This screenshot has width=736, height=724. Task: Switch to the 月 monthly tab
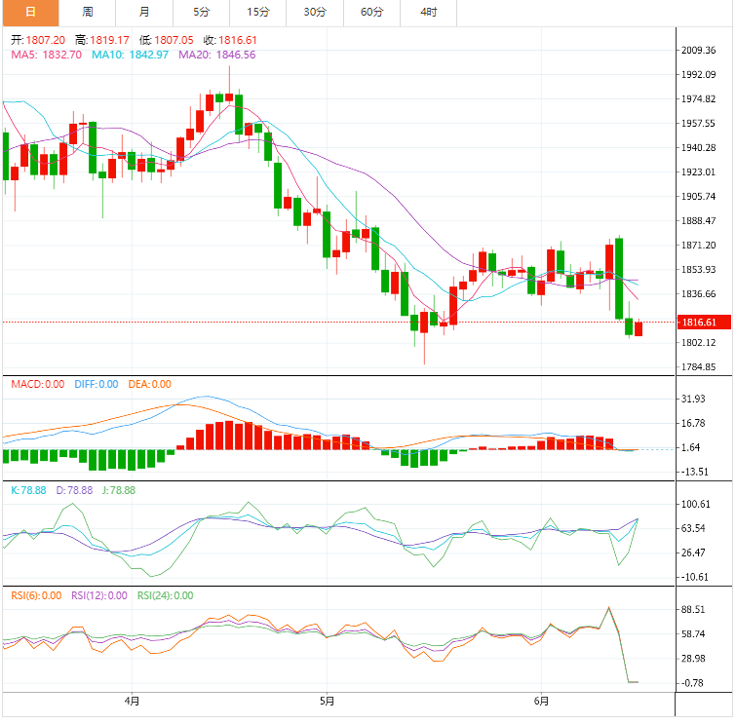pyautogui.click(x=144, y=13)
